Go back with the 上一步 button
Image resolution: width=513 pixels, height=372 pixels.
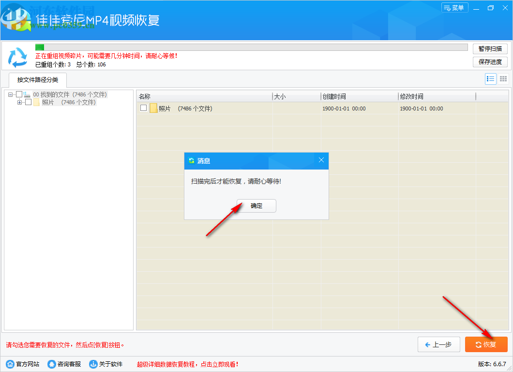439,344
